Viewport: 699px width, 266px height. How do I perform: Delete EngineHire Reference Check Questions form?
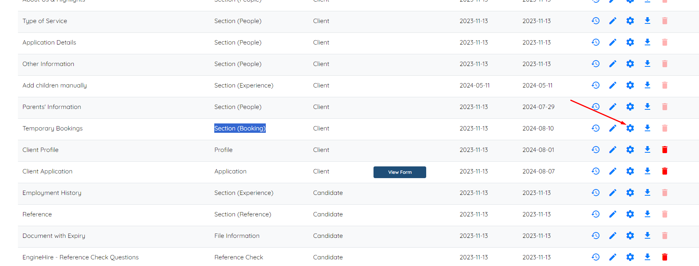(x=665, y=257)
